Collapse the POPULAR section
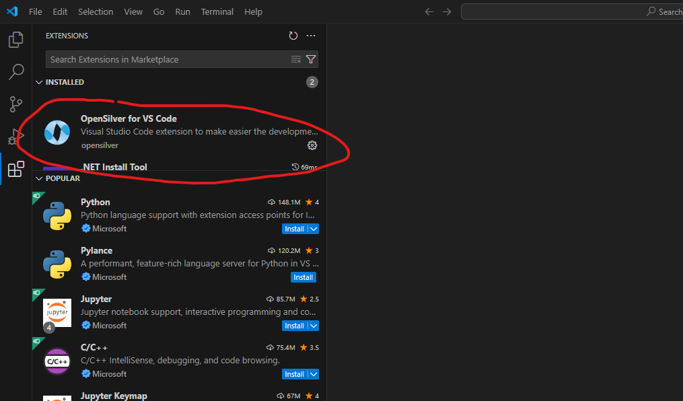 tap(39, 178)
